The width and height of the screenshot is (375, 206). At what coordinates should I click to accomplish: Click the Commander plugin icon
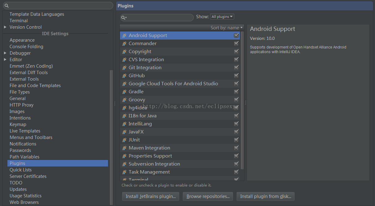click(124, 44)
